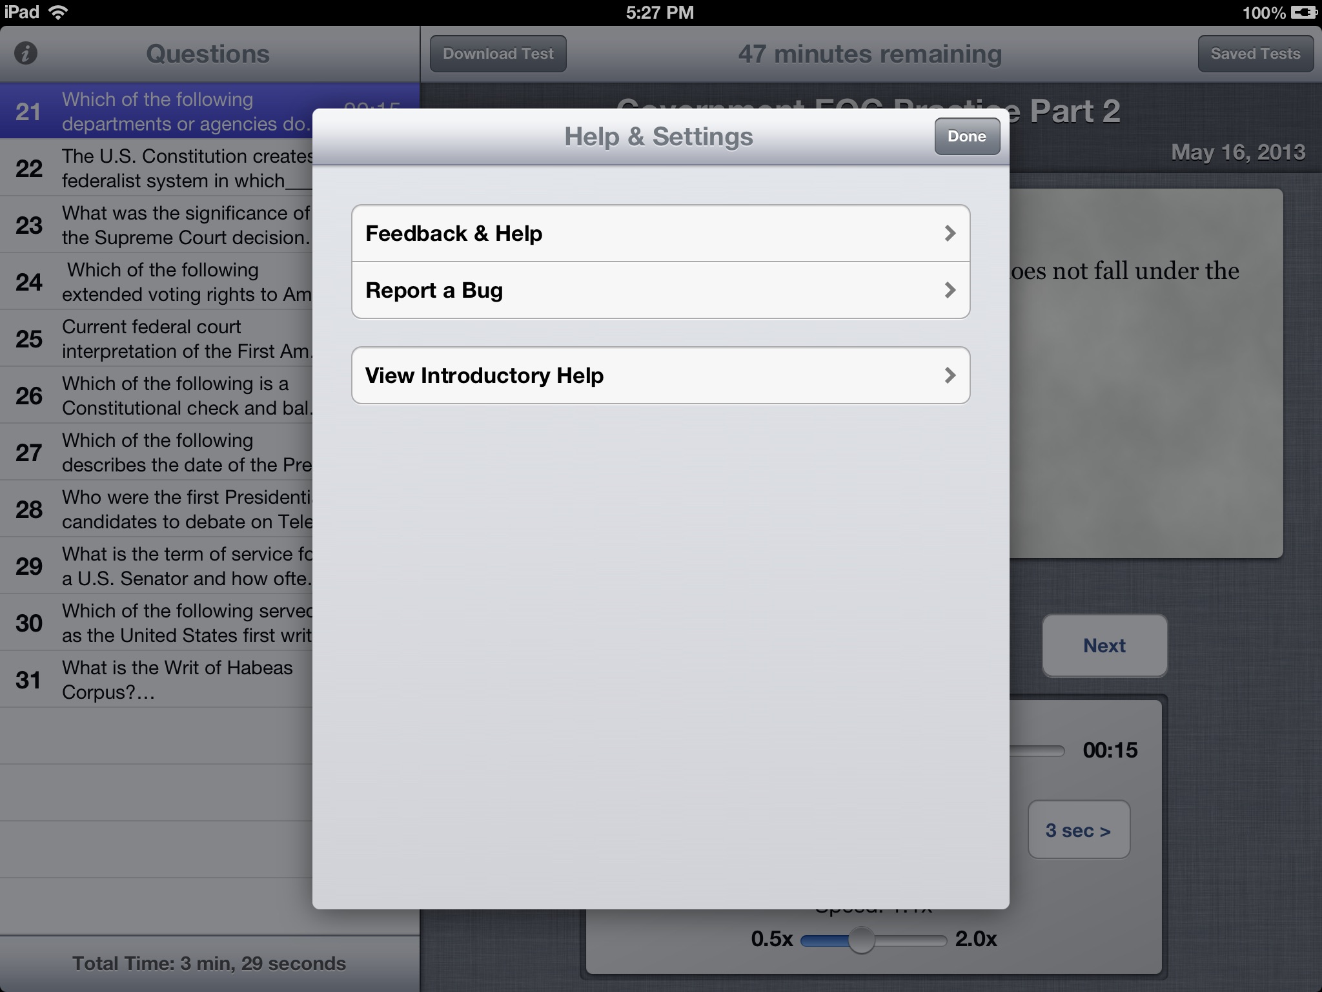Expand the Report a Bug chevron
Screen dimensions: 1322x992
tap(950, 291)
